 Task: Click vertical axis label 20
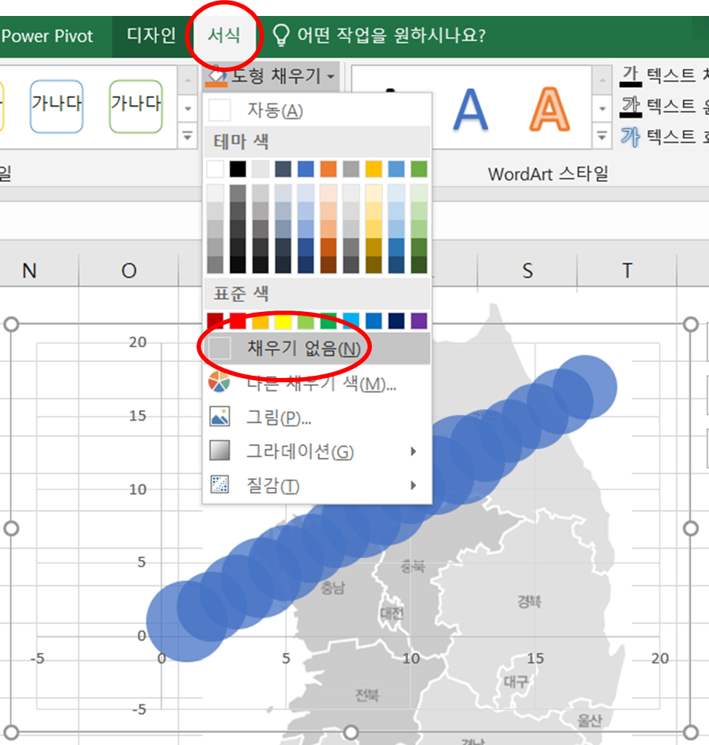click(138, 342)
